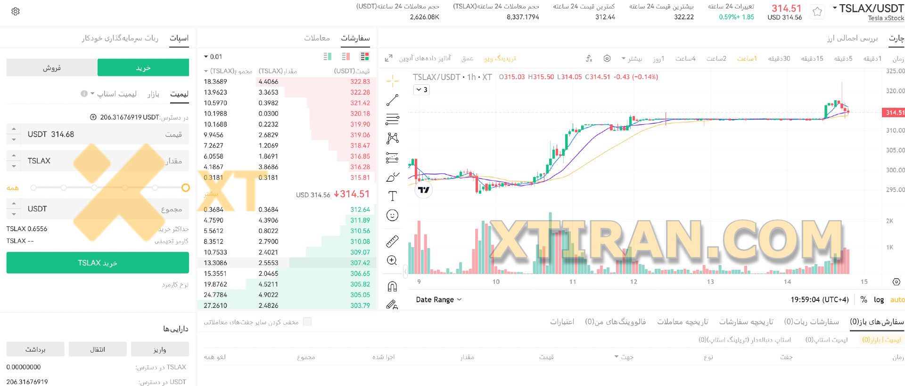Click the انتقال transfer button
Viewport: 905px width, 386px height.
(98, 349)
